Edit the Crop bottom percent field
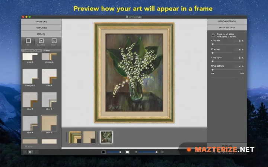The image size is (268, 167). (x=237, y=66)
